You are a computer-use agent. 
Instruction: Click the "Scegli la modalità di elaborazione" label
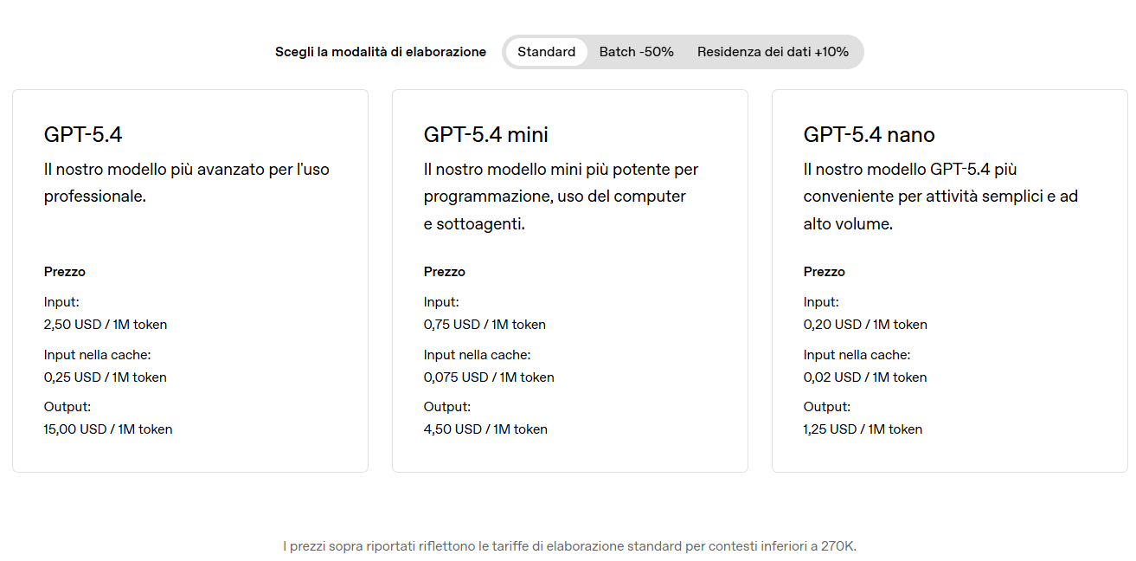coord(381,52)
